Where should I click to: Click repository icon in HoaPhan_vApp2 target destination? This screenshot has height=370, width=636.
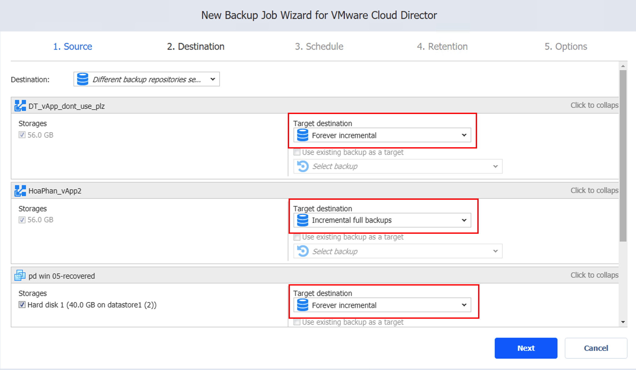pyautogui.click(x=303, y=220)
